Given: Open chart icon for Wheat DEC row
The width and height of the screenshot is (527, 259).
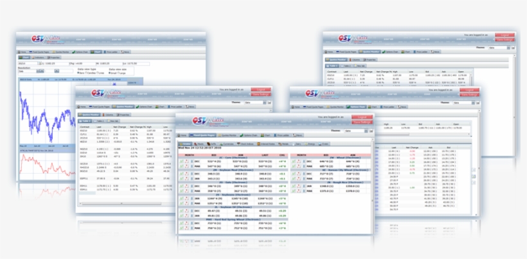Looking at the screenshot, I should [x=294, y=161].
